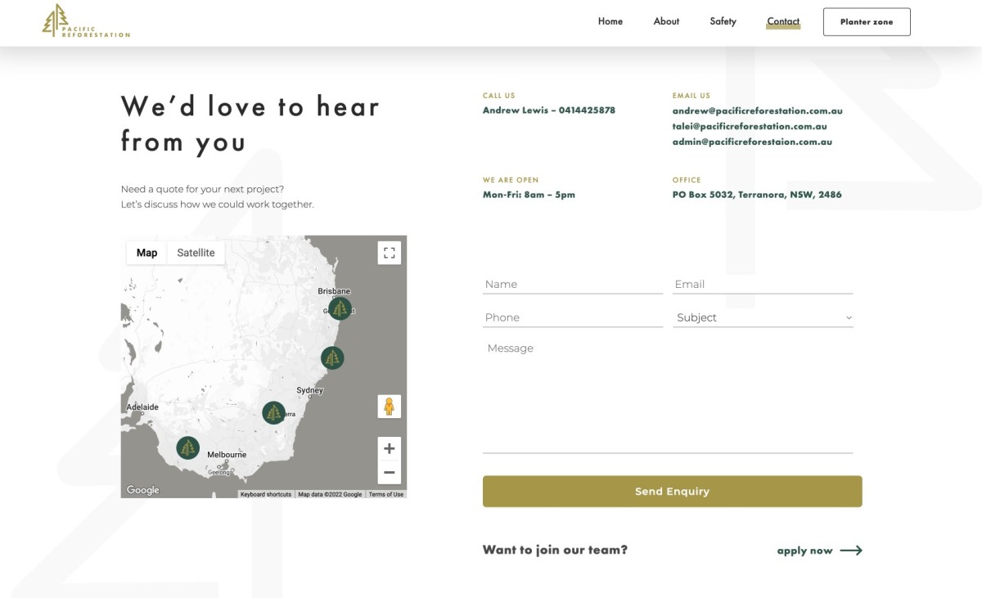The image size is (982, 598).
Task: Go to the Home page
Action: coord(610,21)
